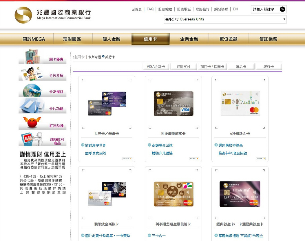
Task: Switch language with the EN link
Action: 235,9
